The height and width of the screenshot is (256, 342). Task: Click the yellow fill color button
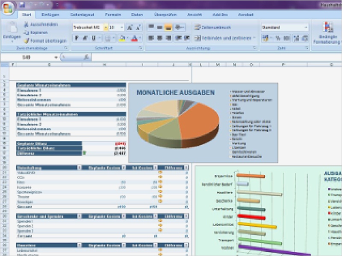point(122,38)
